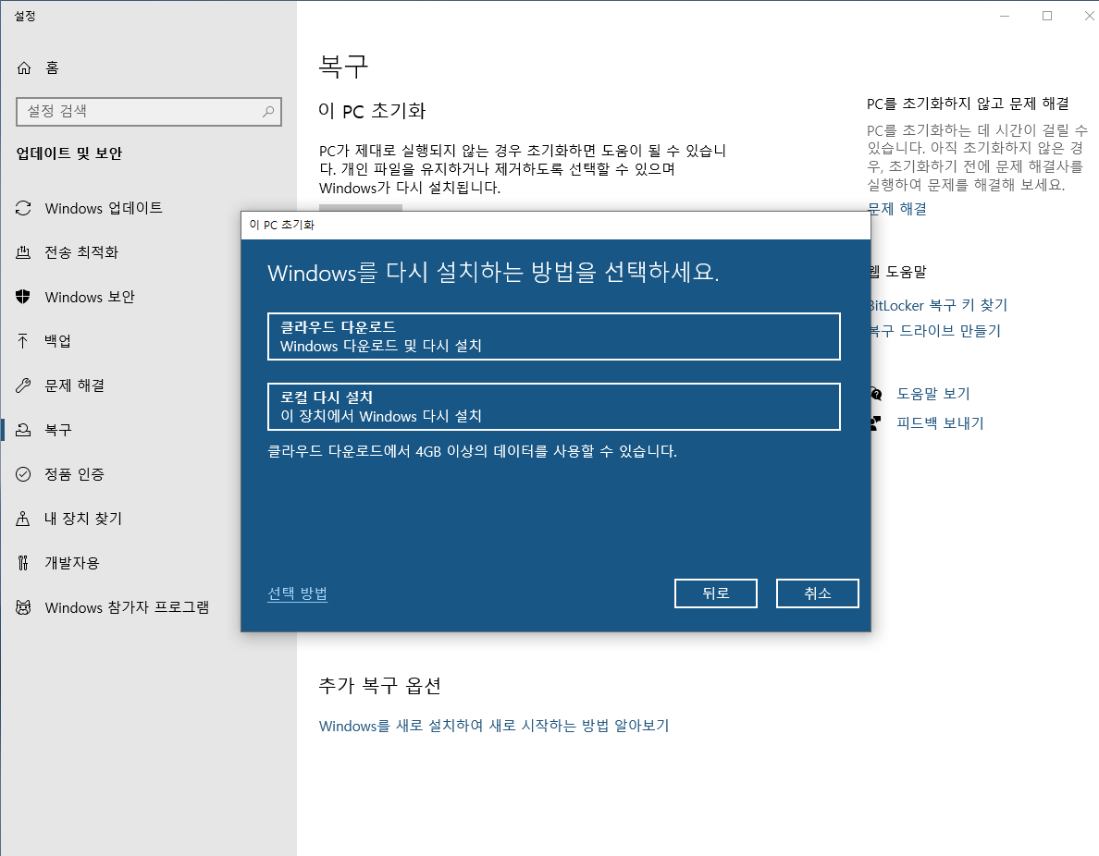Focus the 설정 검색 input field
The width and height of the screenshot is (1099, 856).
pyautogui.click(x=149, y=111)
